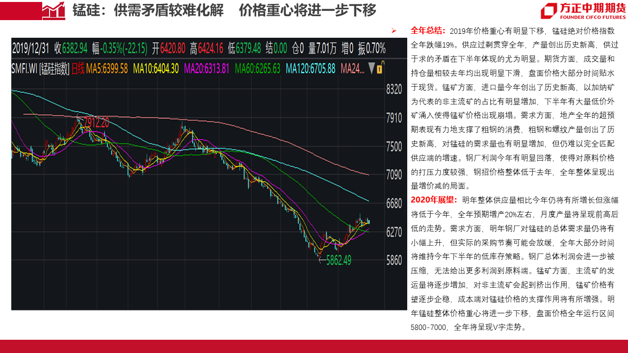
Task: Click the SMFI.WI [锰硅指数] symbol label
Action: pyautogui.click(x=40, y=68)
